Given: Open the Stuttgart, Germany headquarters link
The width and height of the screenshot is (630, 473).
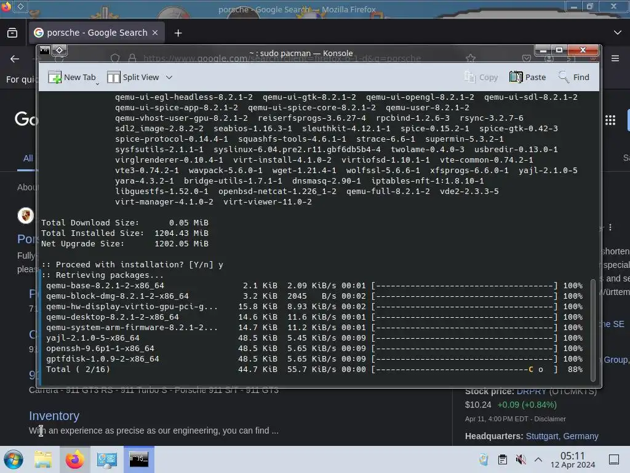Looking at the screenshot, I should click(562, 436).
